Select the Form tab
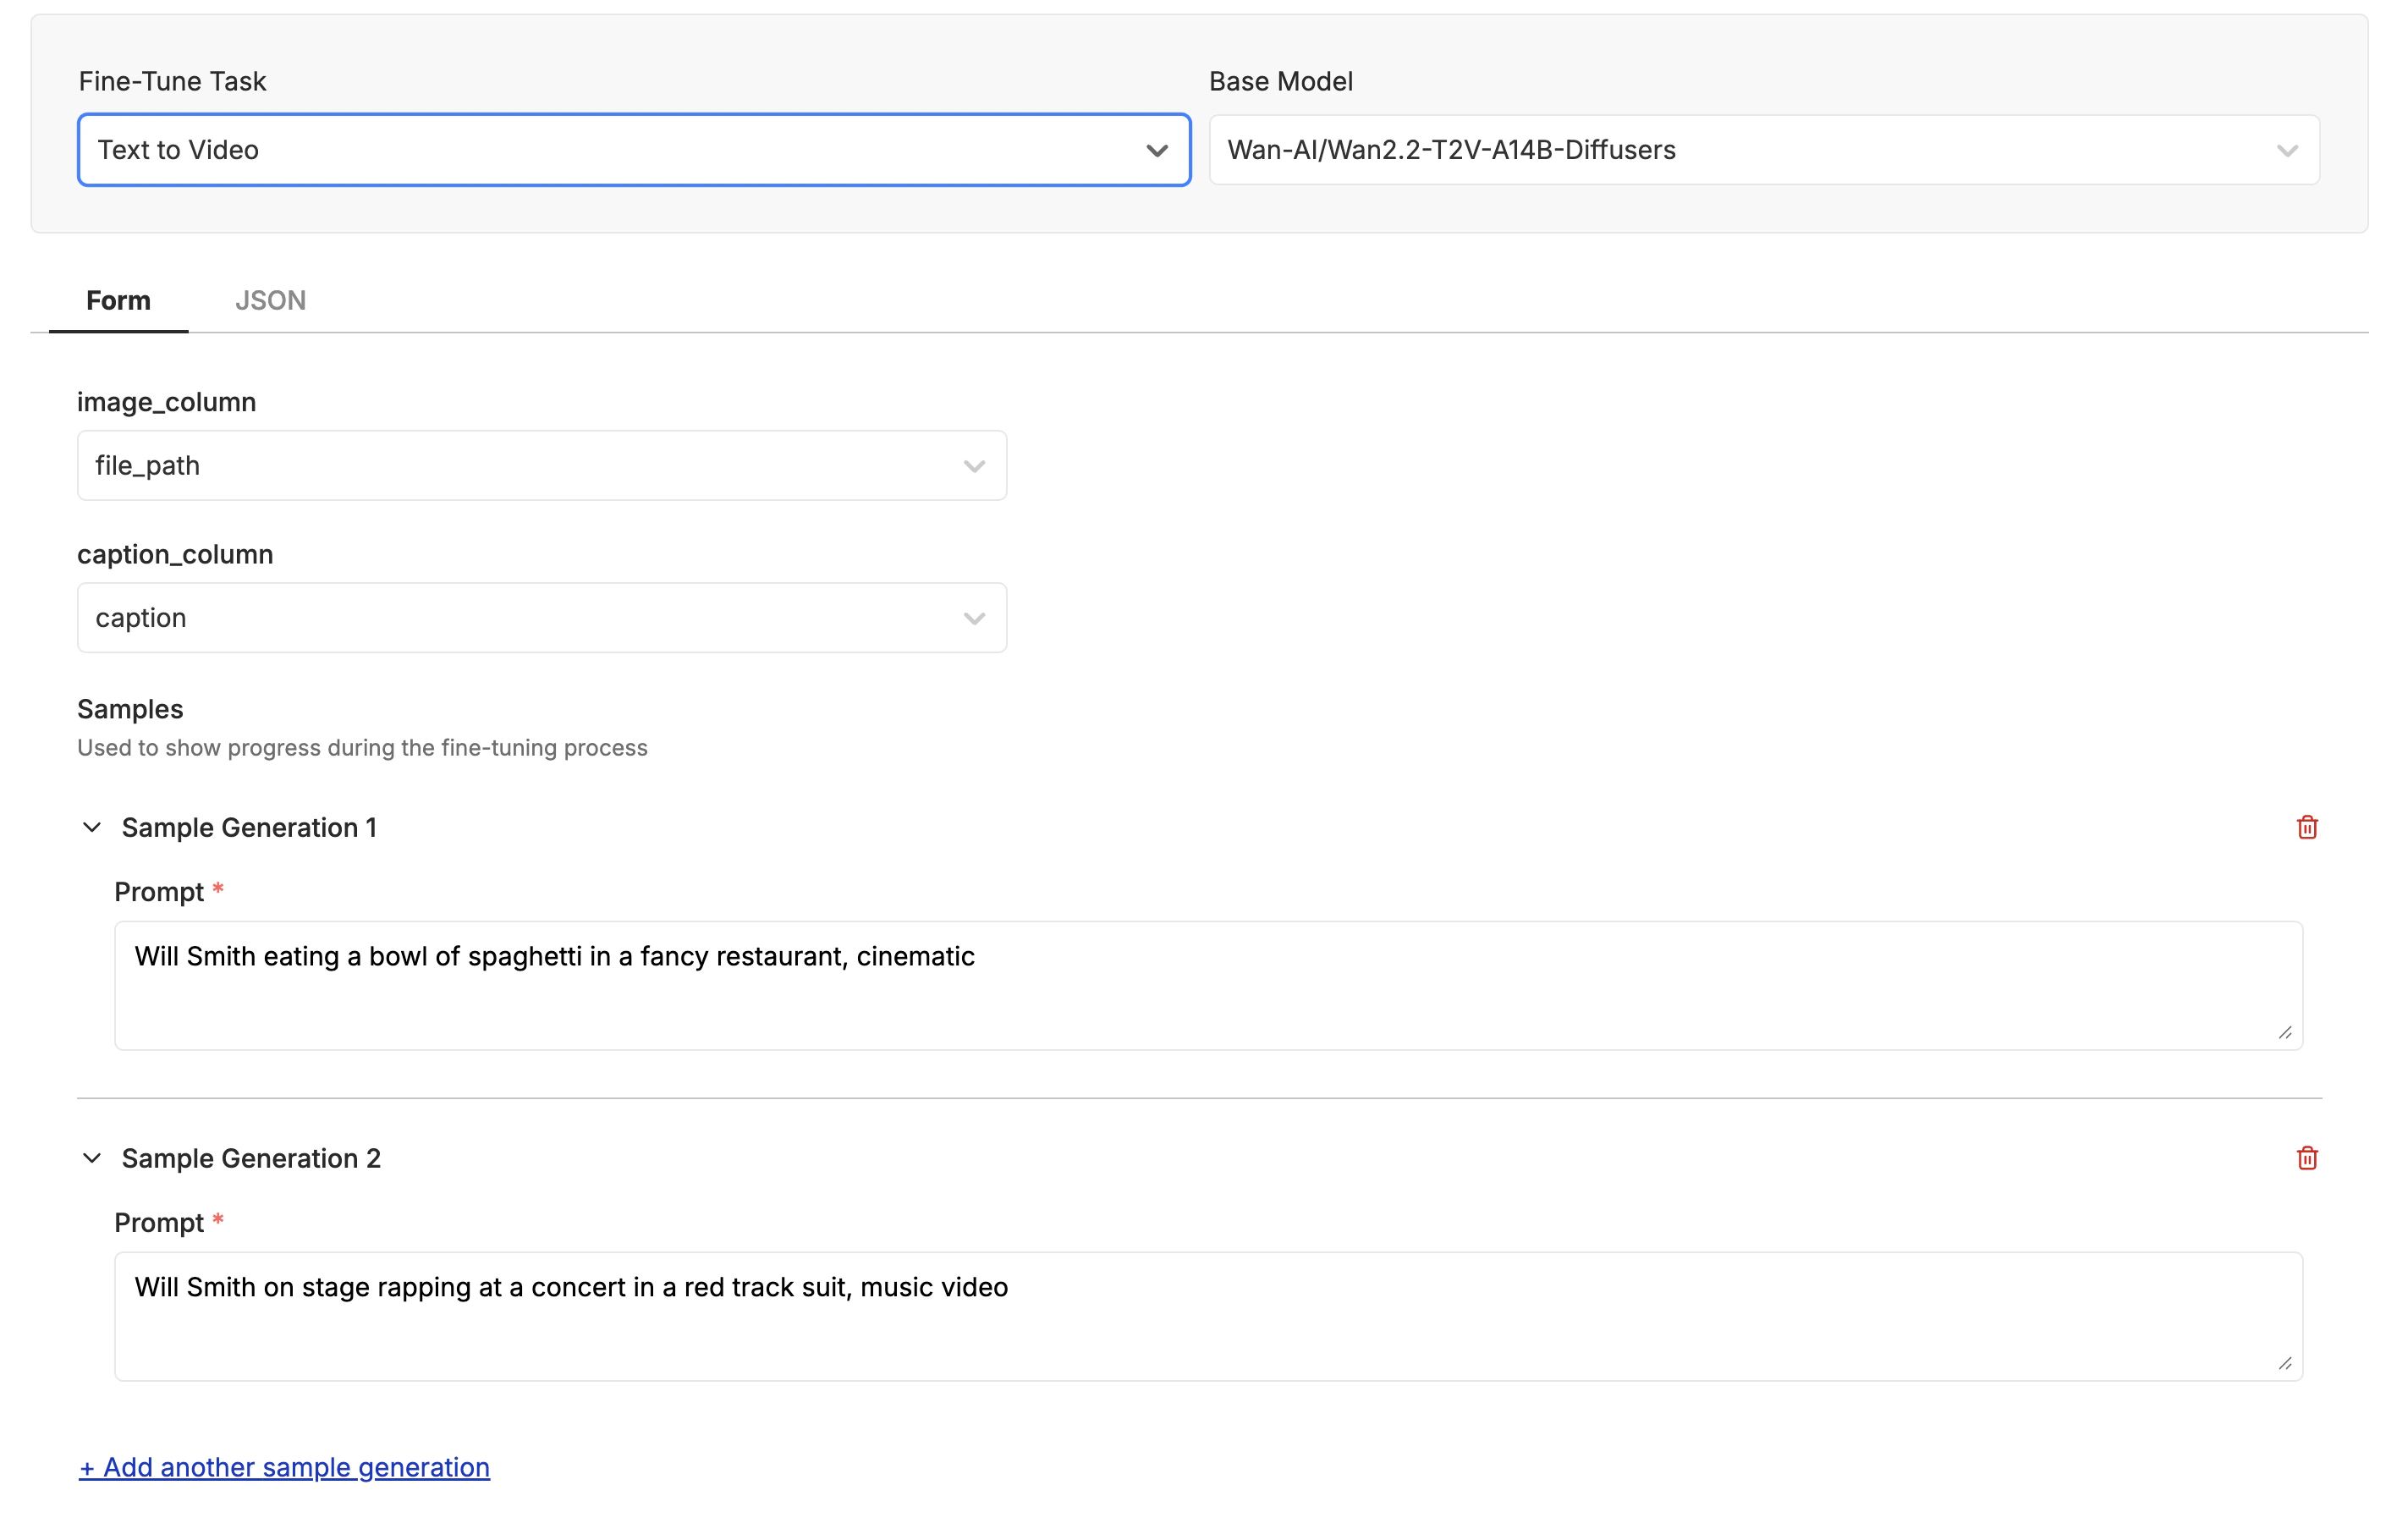Image resolution: width=2408 pixels, height=1518 pixels. [x=118, y=300]
